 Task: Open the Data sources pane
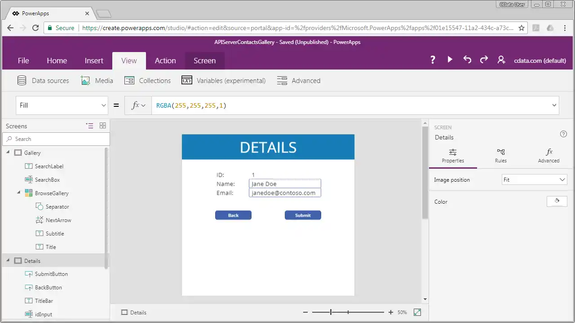(43, 80)
